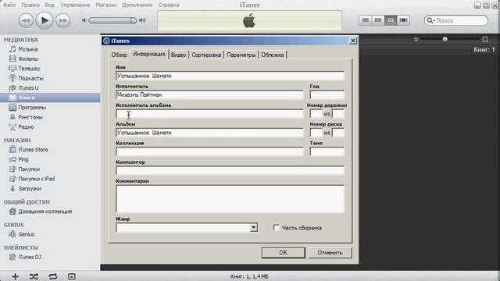Screen dimensions: 500x281
Task: Play the current track
Action: click(44, 20)
